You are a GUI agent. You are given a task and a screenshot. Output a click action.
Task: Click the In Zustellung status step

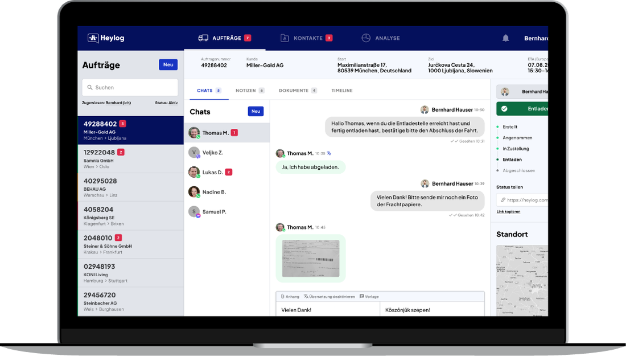pos(516,149)
